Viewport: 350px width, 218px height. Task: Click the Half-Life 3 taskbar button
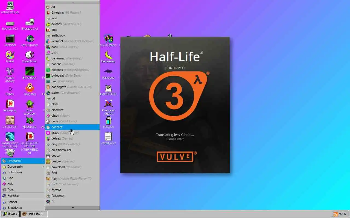pyautogui.click(x=34, y=214)
